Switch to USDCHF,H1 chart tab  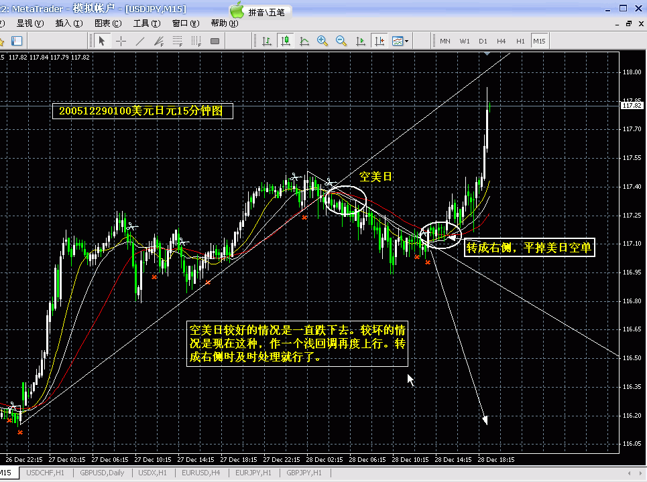46,473
